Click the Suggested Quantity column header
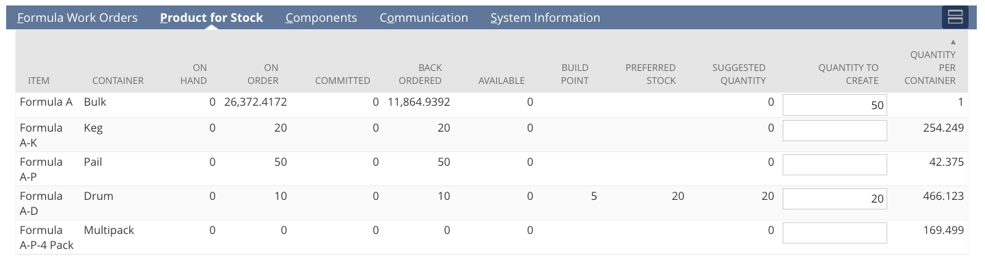The height and width of the screenshot is (264, 985). pos(739,74)
